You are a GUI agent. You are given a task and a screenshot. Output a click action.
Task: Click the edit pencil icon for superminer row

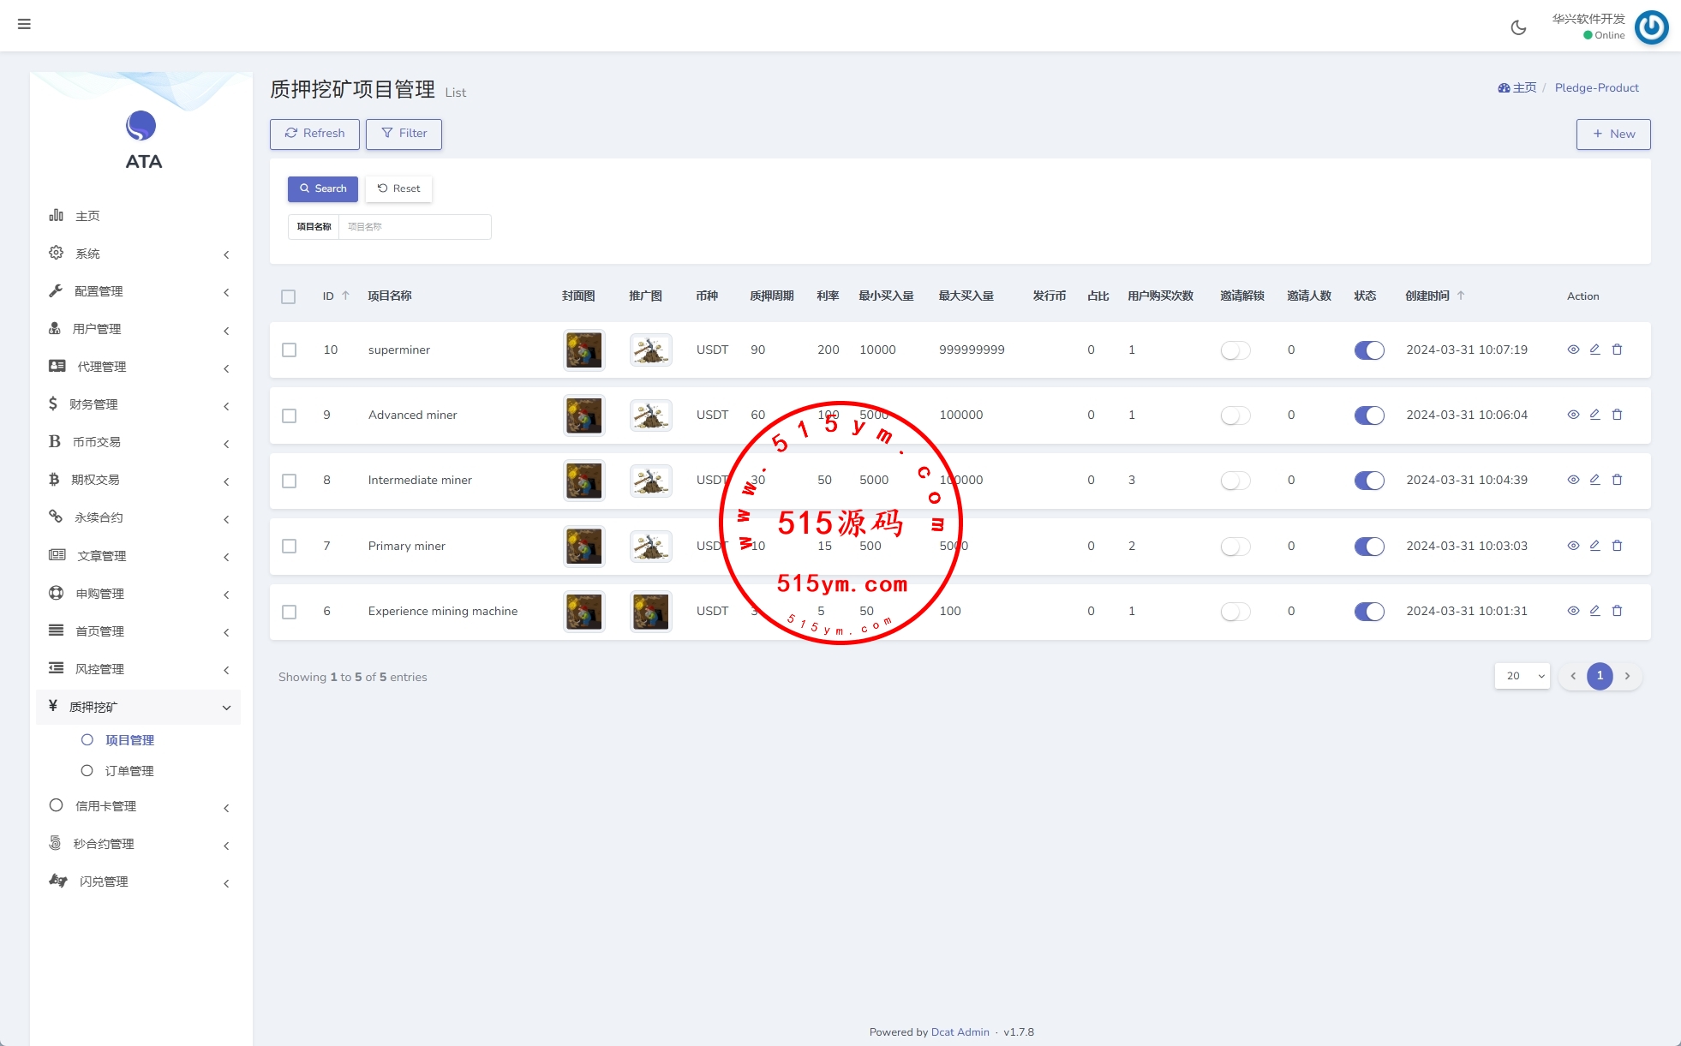[1594, 350]
